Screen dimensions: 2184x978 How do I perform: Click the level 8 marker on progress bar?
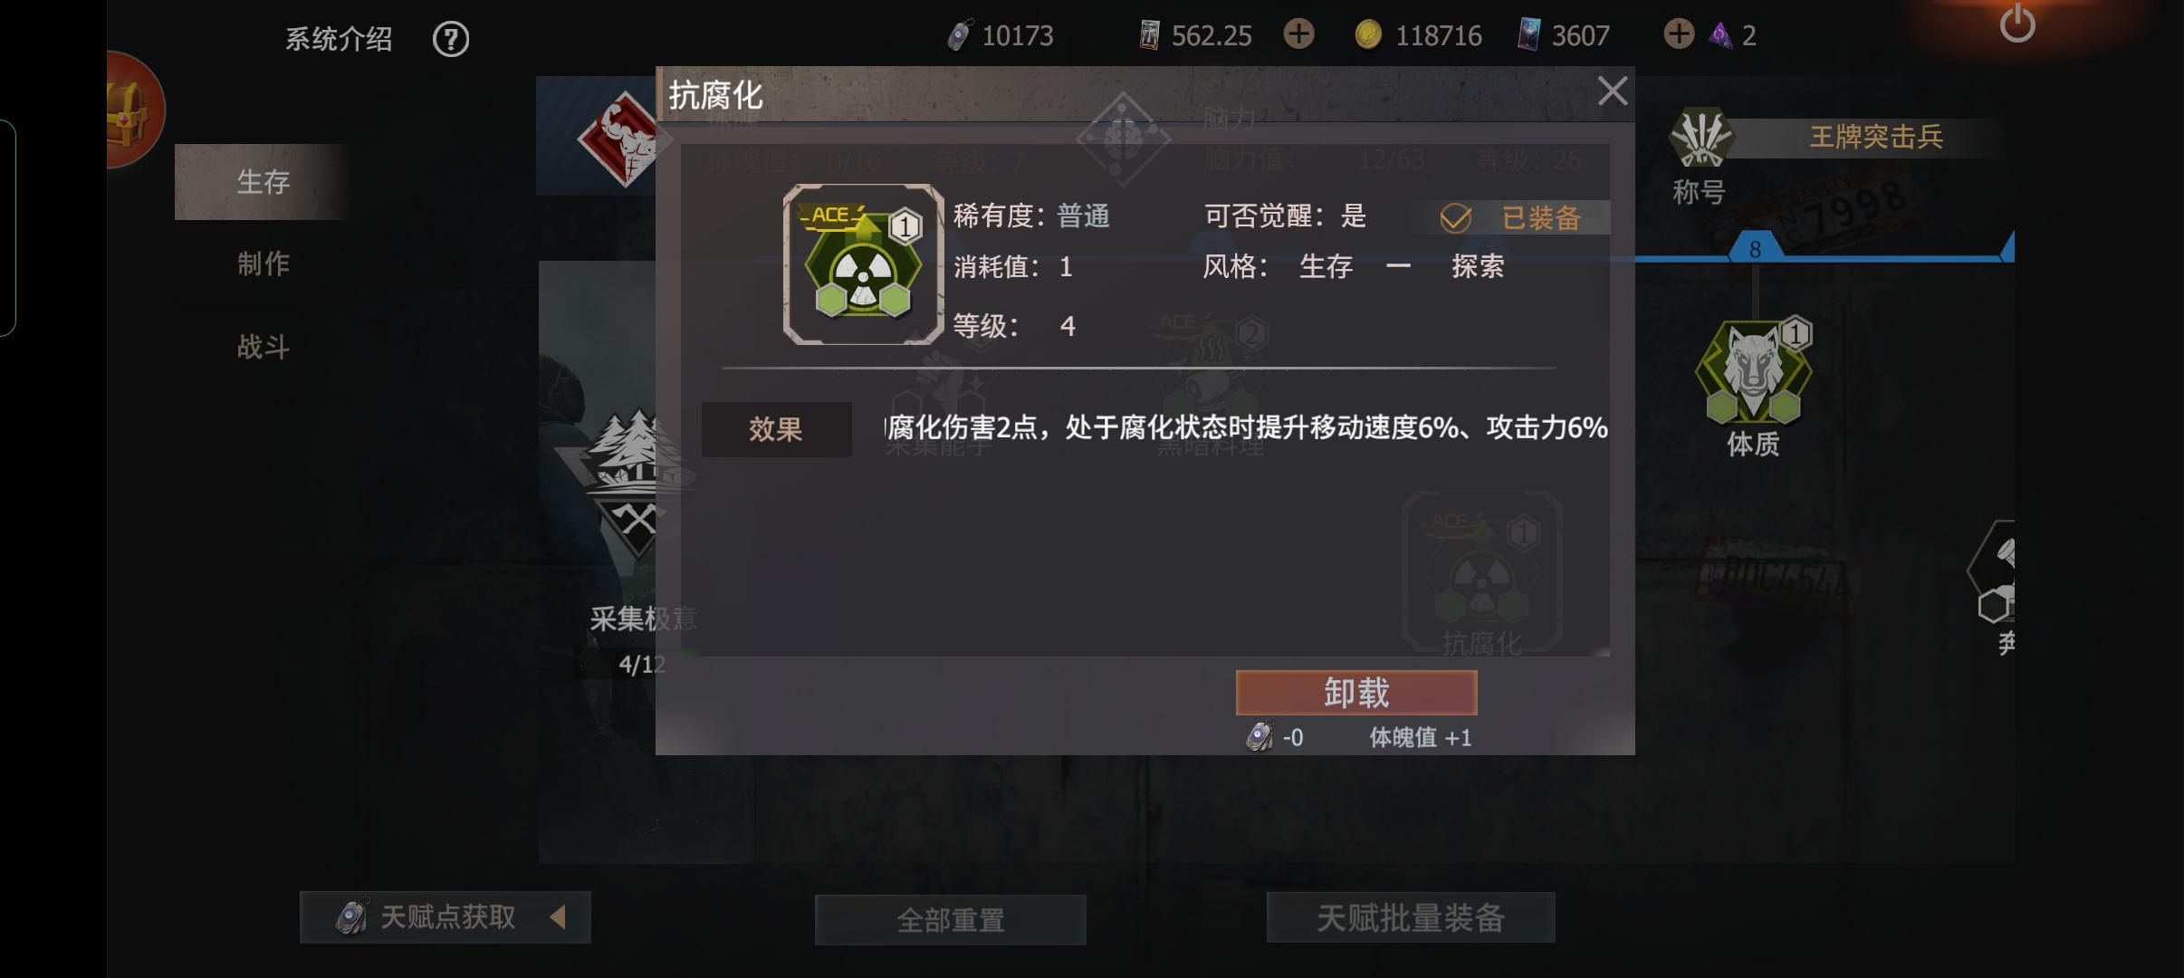pos(1755,248)
